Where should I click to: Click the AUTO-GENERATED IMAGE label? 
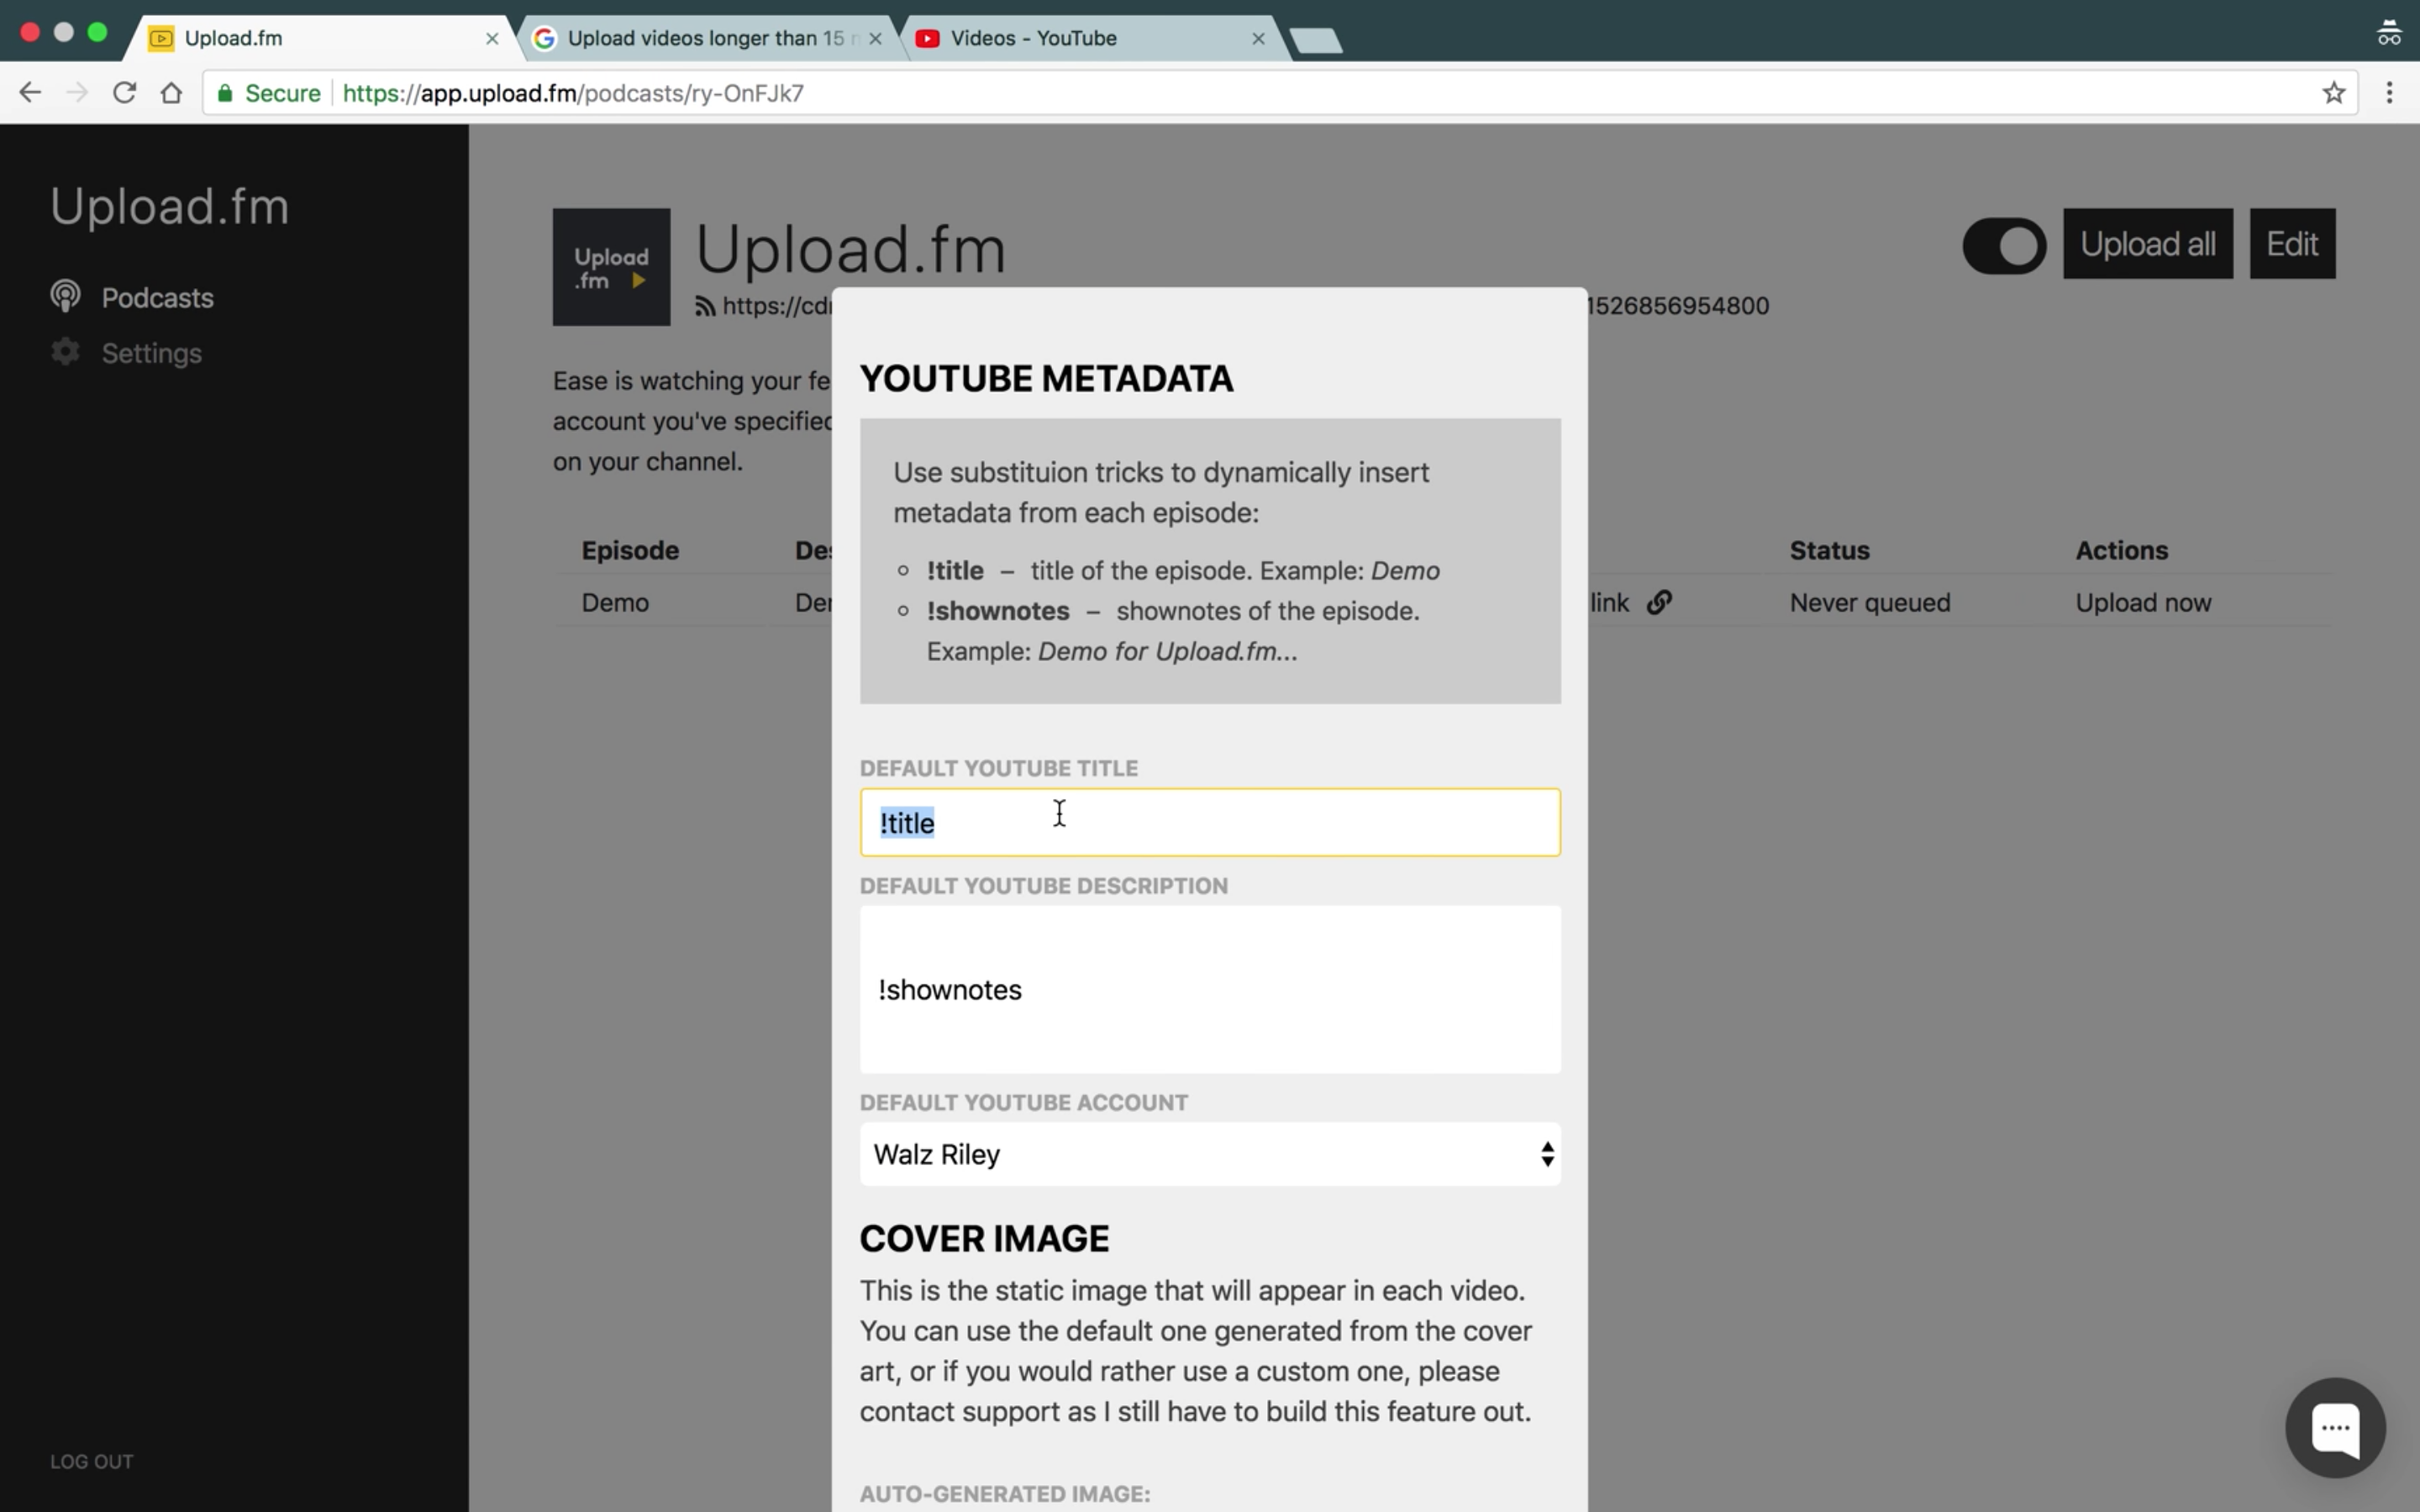(x=1005, y=1493)
